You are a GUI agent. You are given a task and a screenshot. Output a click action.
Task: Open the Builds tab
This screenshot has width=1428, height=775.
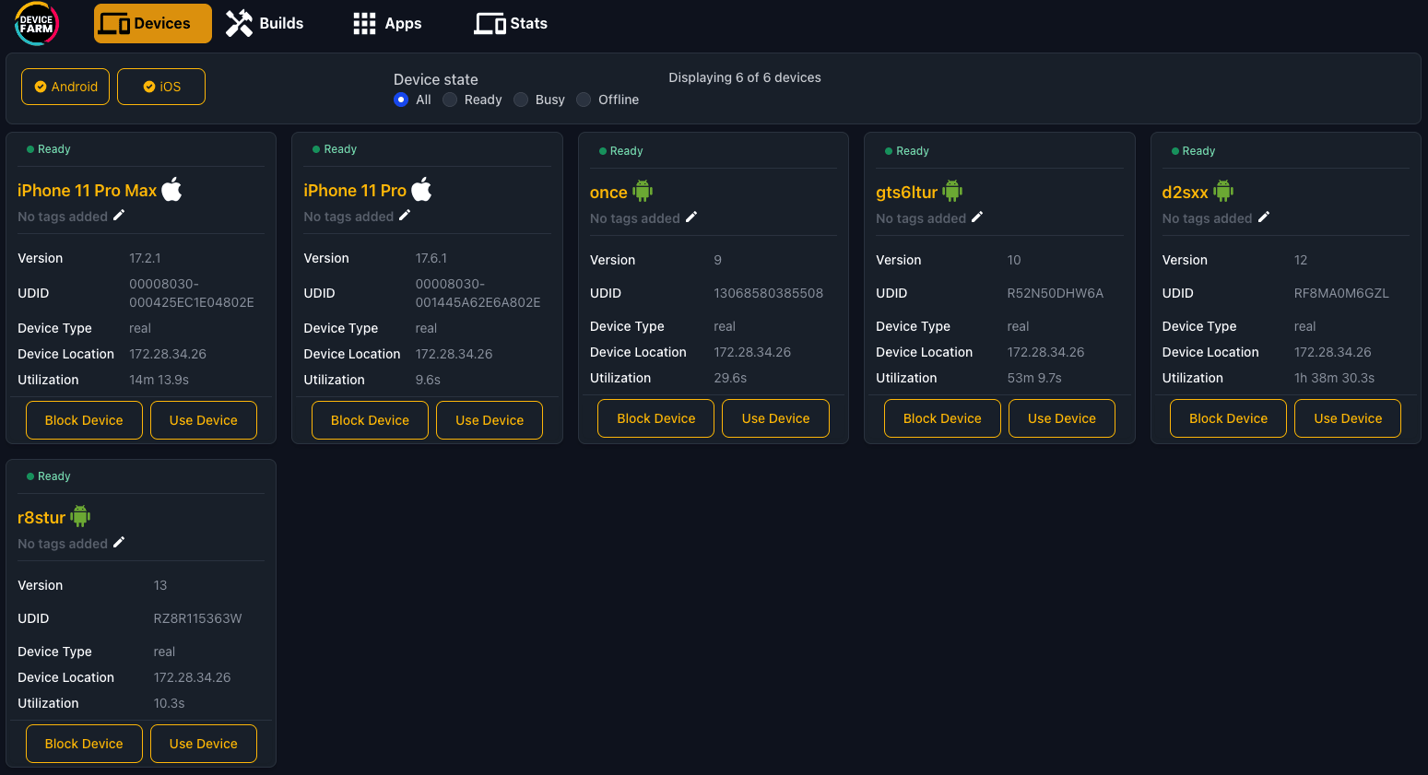tap(265, 24)
